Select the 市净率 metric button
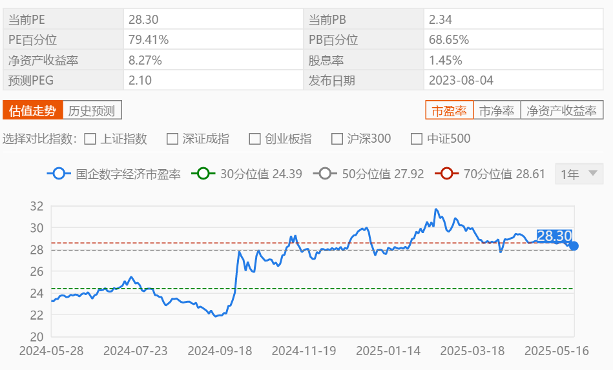613x370 pixels. click(497, 110)
